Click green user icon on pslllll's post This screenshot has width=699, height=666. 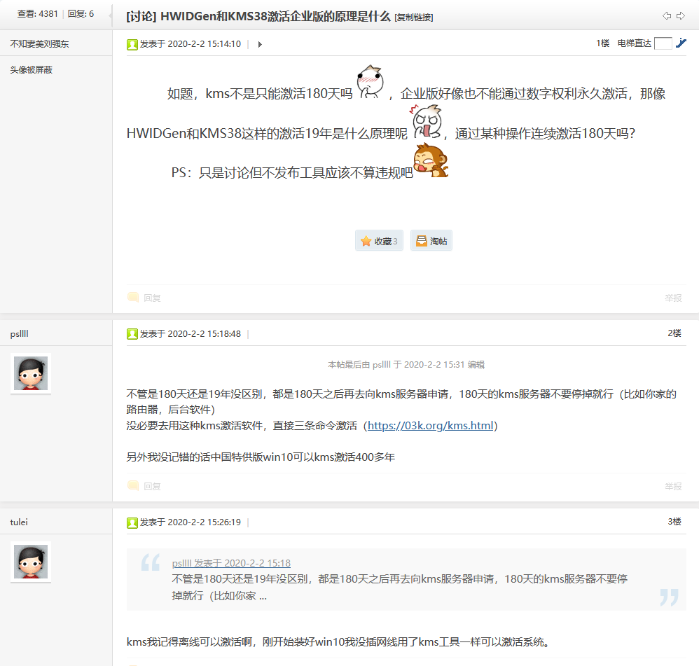pos(132,334)
